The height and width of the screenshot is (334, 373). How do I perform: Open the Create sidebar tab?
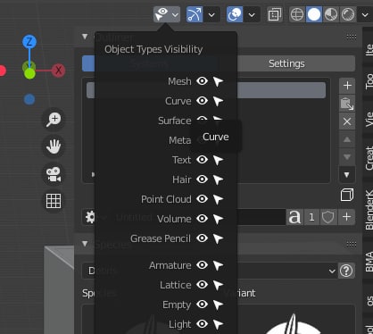(x=369, y=158)
